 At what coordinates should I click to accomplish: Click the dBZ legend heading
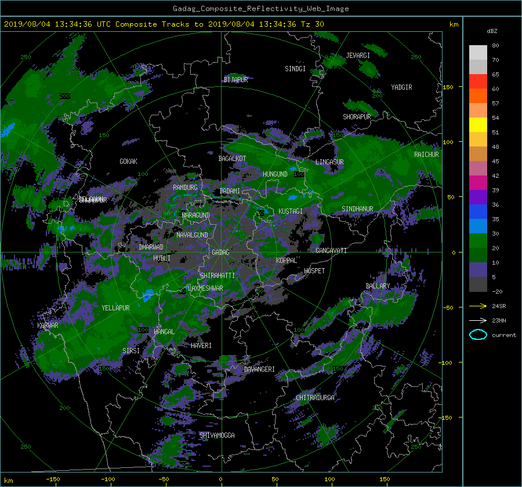click(492, 31)
